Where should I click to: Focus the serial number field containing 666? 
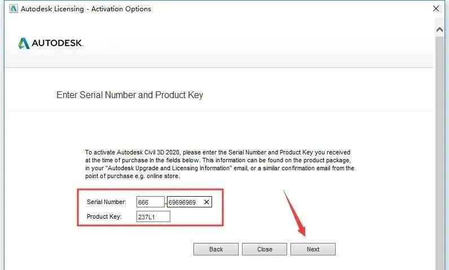151,202
